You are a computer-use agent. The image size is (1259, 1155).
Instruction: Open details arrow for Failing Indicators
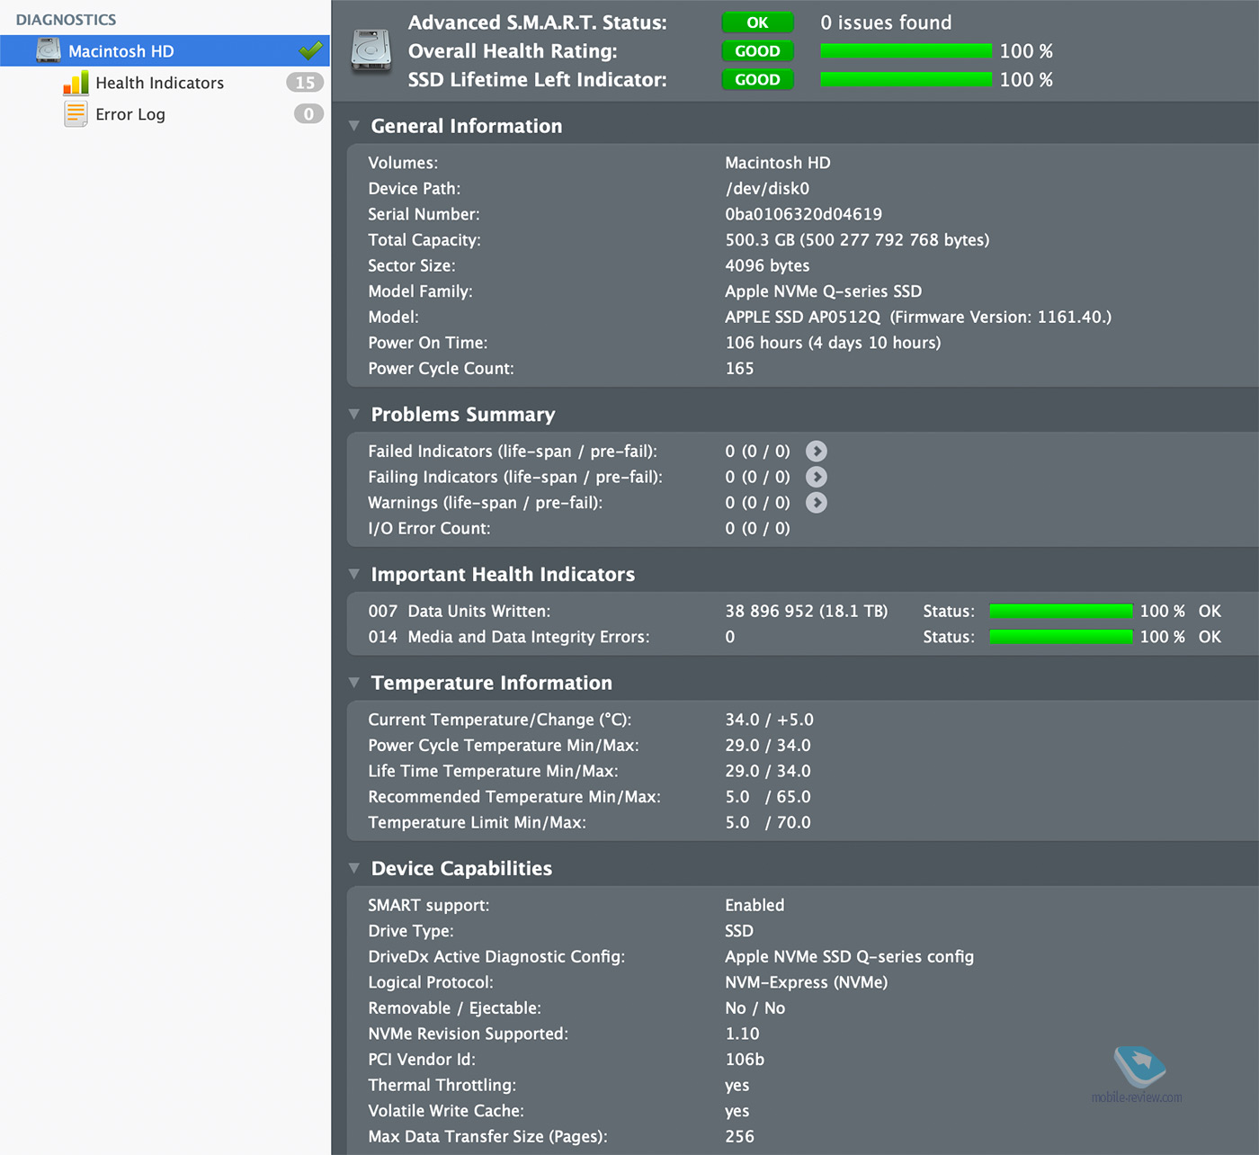(816, 477)
